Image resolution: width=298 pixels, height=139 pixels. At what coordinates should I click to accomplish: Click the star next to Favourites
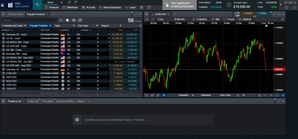(193, 95)
